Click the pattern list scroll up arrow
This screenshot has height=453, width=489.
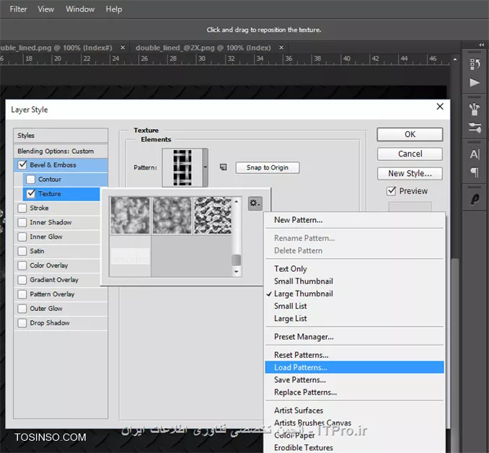coord(237,201)
